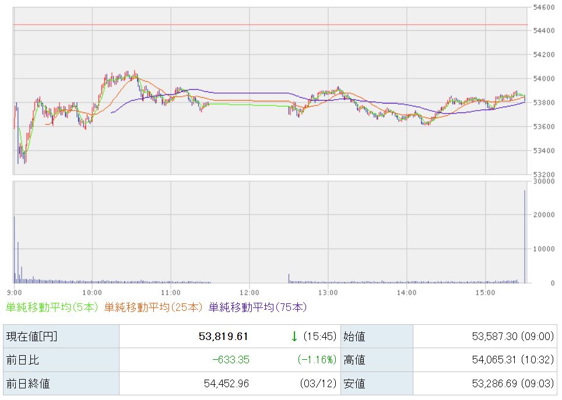Click the 15:00 time axis label
The height and width of the screenshot is (400, 562).
coord(485,291)
